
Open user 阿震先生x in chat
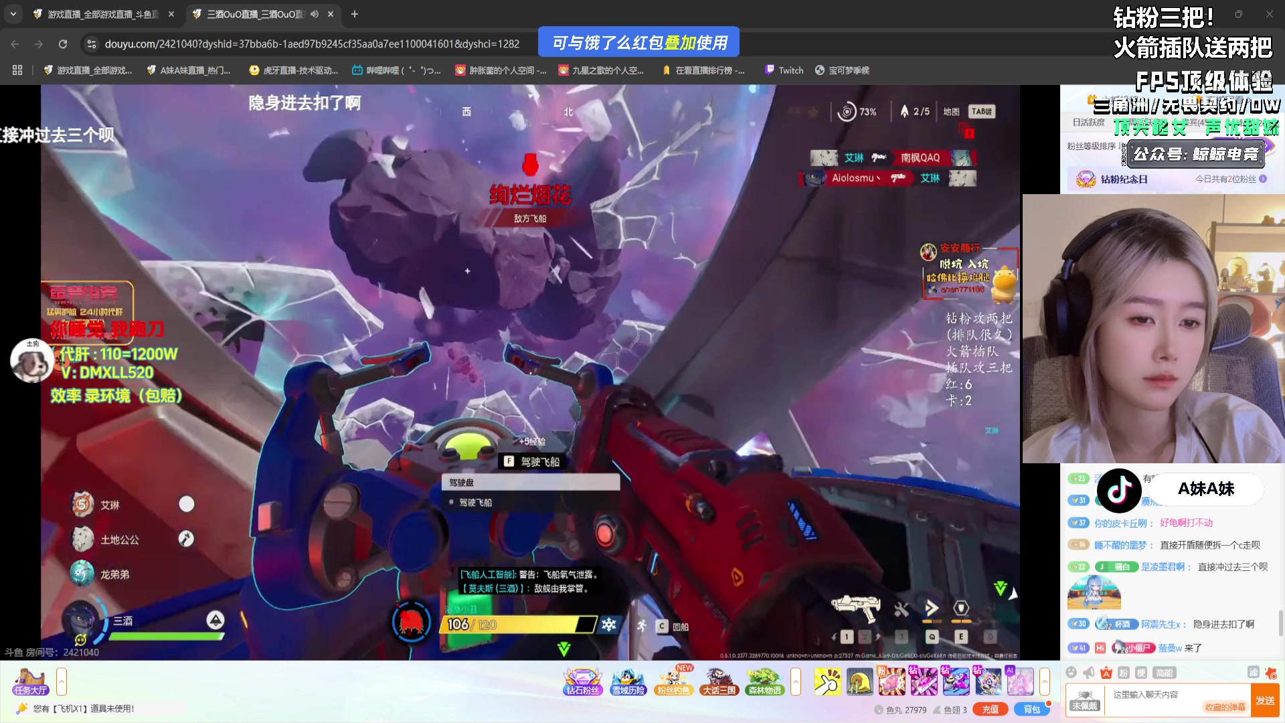pyautogui.click(x=1161, y=624)
